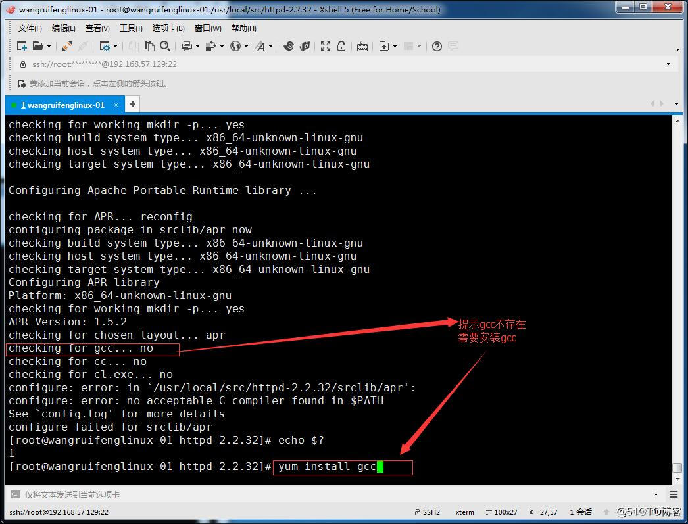Open the tab list dropdown arrow
The image size is (688, 524).
(x=676, y=105)
